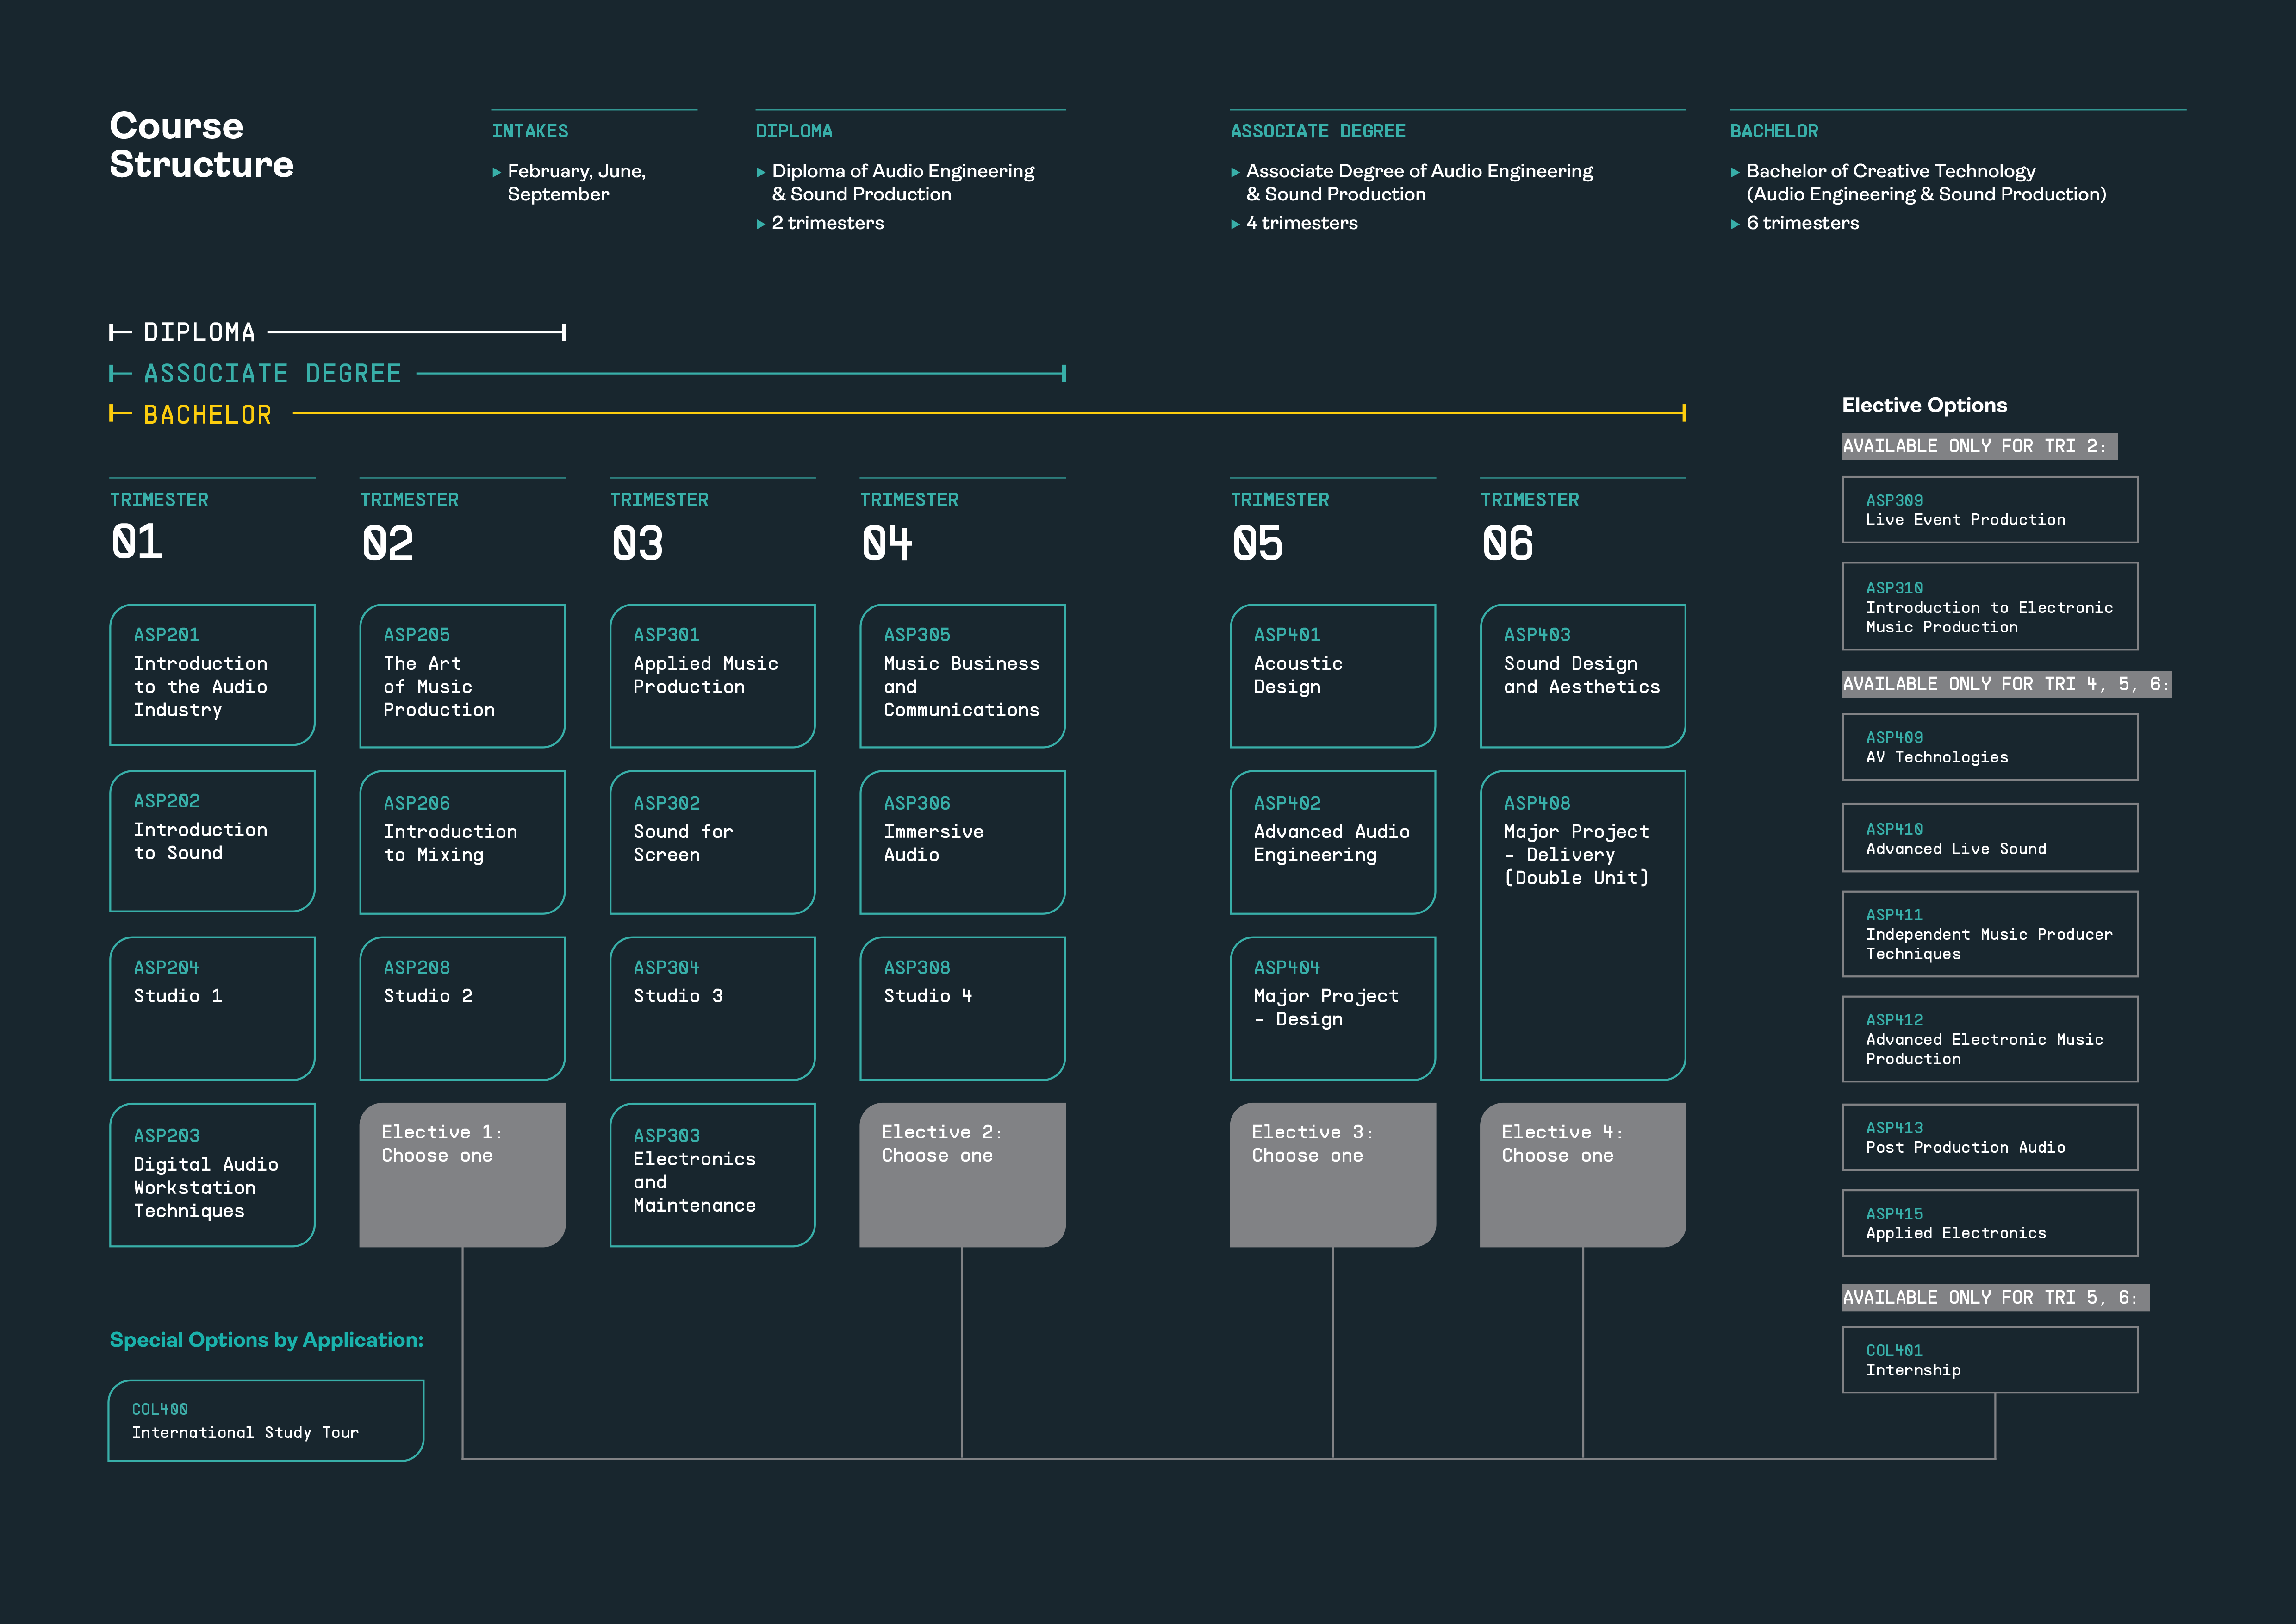Open ASP402 Advanced Audio Engineering card
Viewport: 2296px width, 1624px height.
coord(1333,842)
